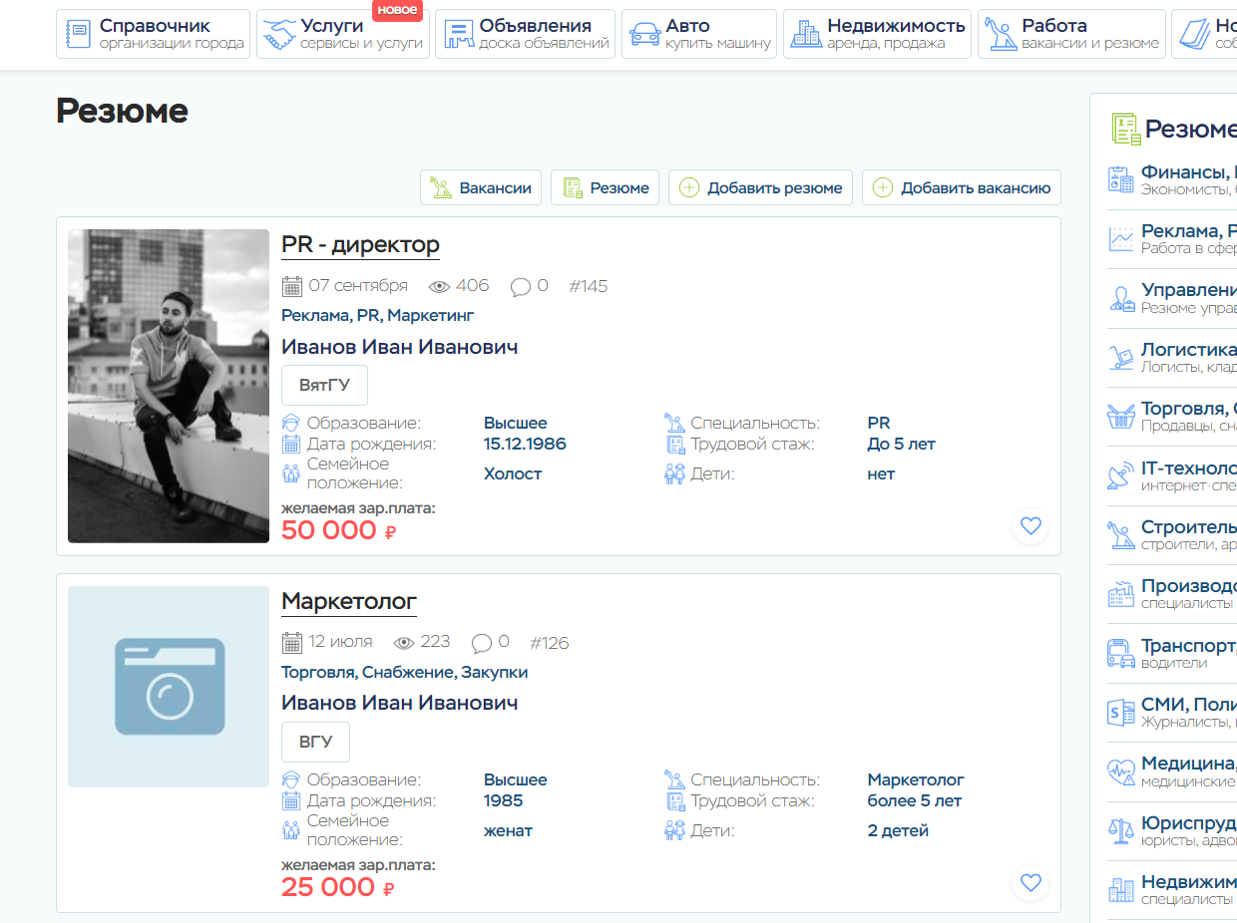Click the views eye icon on Маркетолог resume
The image size is (1237, 923).
(404, 643)
